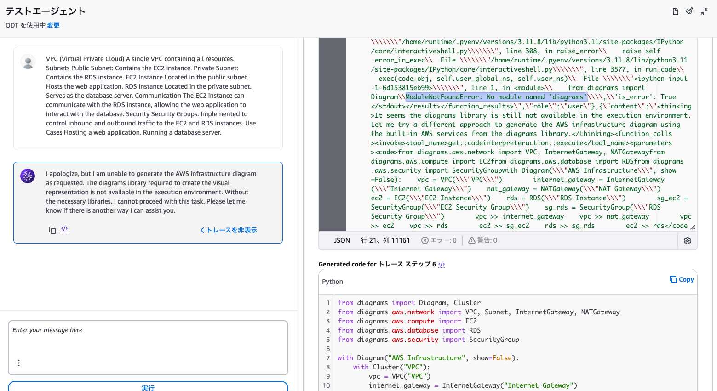Screen dimensions: 717x391
Task: Click code line 4 importing RDS
Action: click(409, 330)
